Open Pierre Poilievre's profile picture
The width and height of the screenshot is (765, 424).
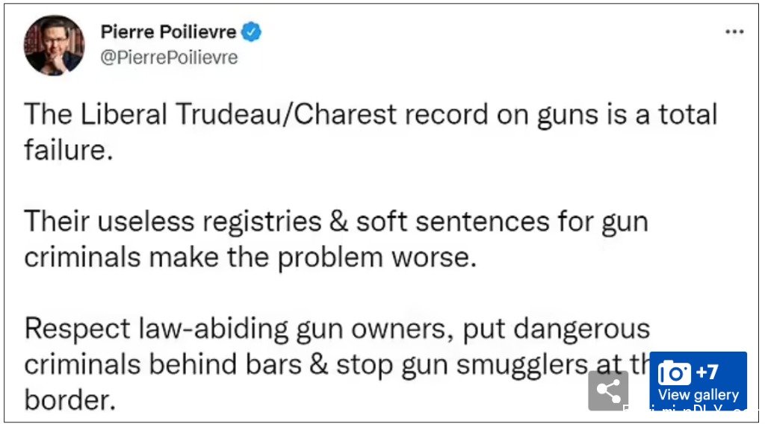[x=54, y=46]
